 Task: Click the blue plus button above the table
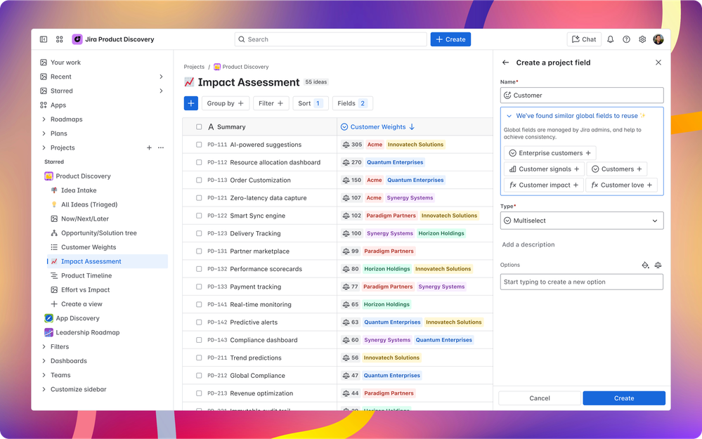point(190,103)
